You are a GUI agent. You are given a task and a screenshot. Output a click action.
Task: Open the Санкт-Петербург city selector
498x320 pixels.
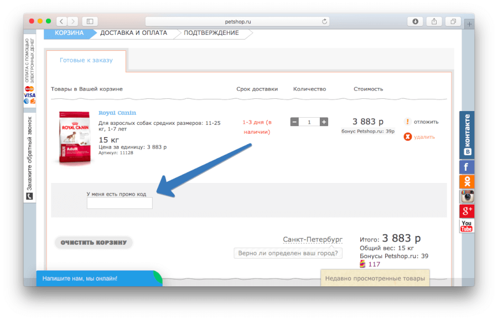(x=313, y=239)
